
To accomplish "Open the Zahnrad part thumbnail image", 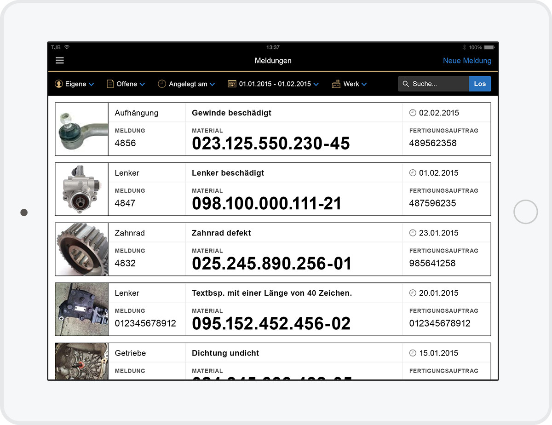I will point(81,249).
